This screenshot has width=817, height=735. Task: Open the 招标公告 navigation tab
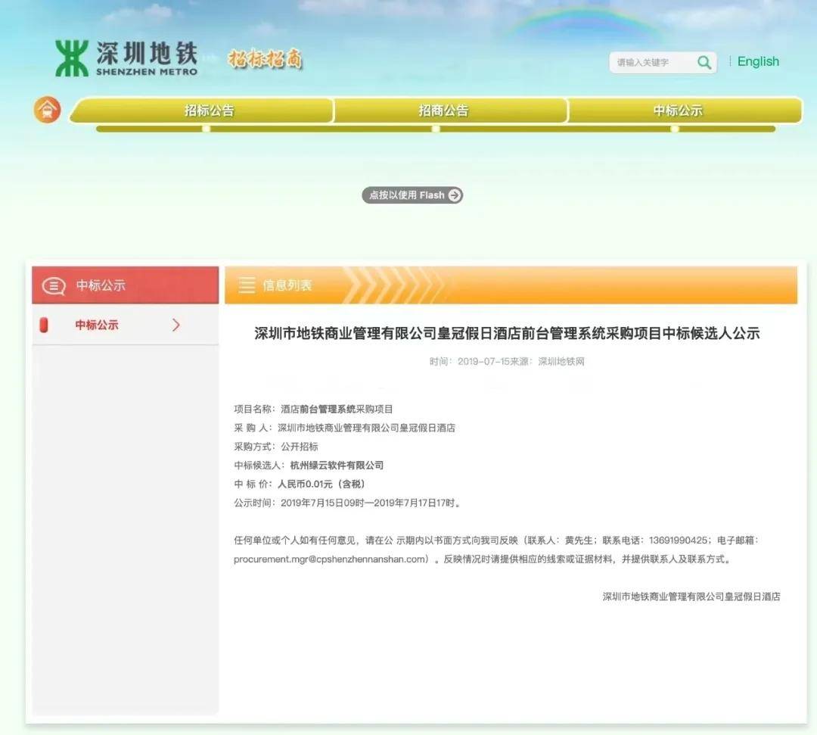tap(210, 111)
